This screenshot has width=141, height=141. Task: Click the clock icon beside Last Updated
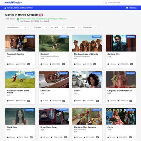tap(18, 21)
